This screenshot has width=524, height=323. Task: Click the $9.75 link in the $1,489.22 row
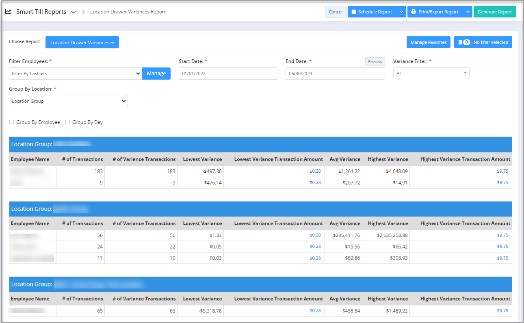point(502,311)
